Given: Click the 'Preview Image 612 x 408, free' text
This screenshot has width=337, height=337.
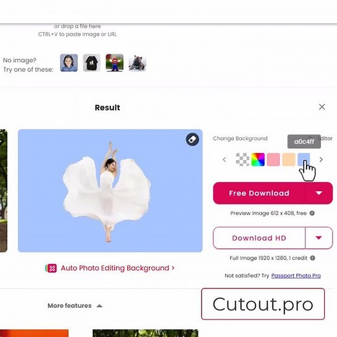Looking at the screenshot, I should point(268,213).
